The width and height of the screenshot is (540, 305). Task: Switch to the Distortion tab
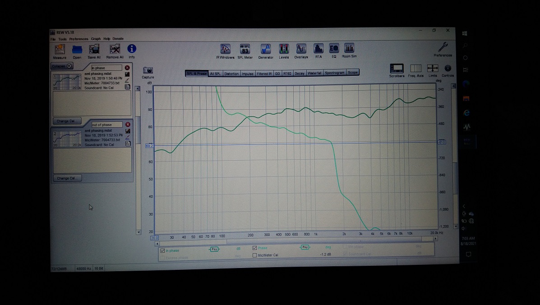[231, 74]
